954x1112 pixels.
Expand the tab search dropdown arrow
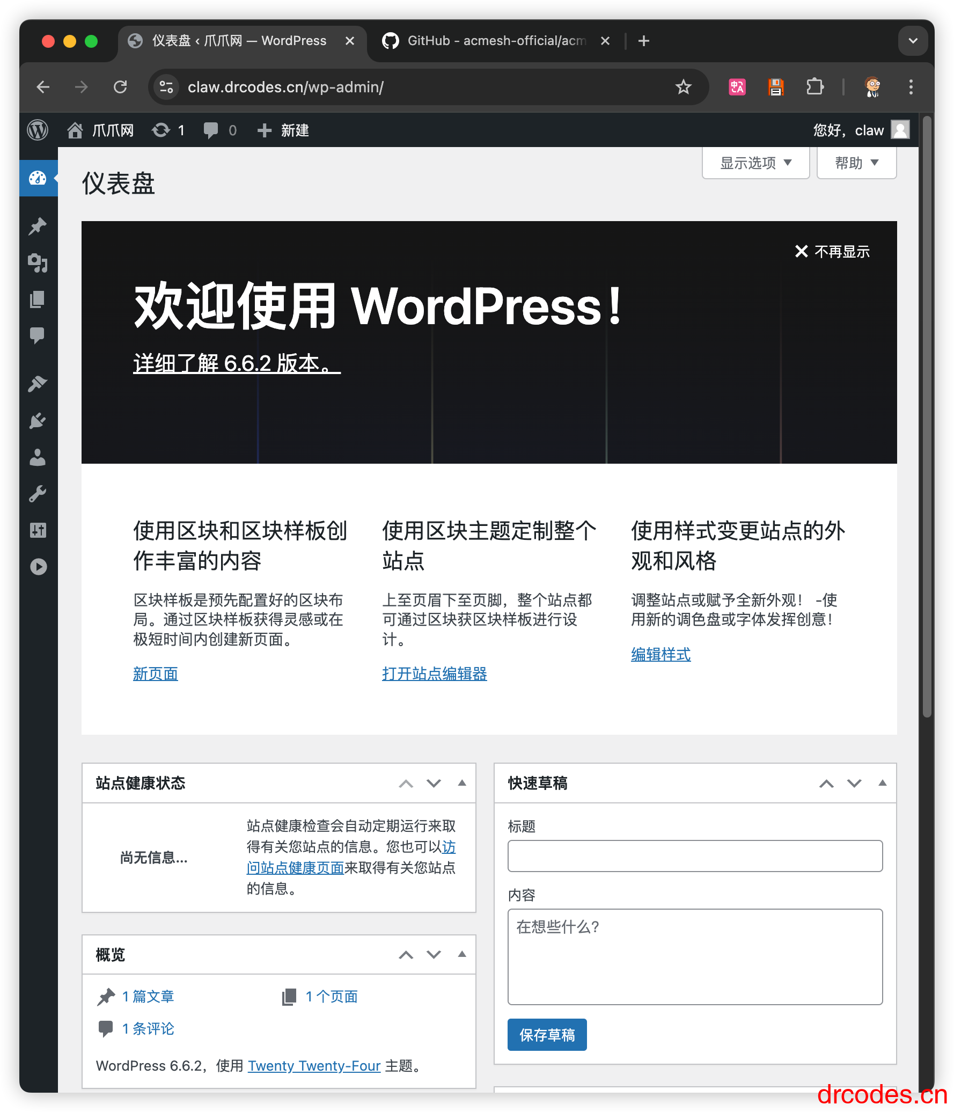(913, 41)
